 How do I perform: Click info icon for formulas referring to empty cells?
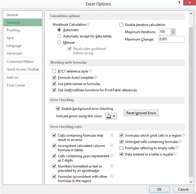177,148
